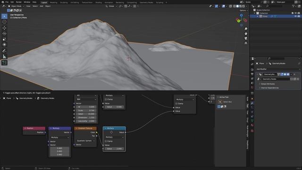302x170 pixels.
Task: Toggle the camera view icon in viewport
Action: tap(246, 38)
